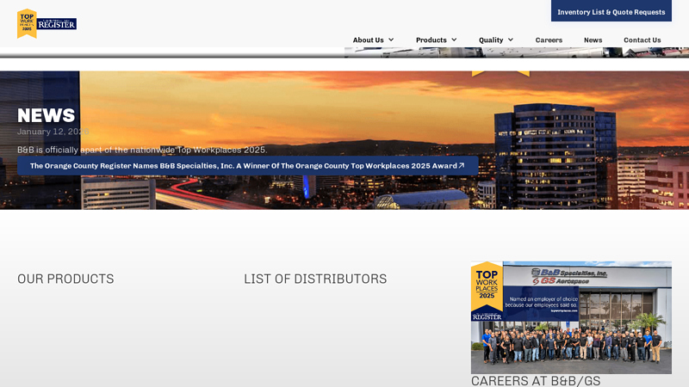Open the Careers menu item

click(x=549, y=40)
